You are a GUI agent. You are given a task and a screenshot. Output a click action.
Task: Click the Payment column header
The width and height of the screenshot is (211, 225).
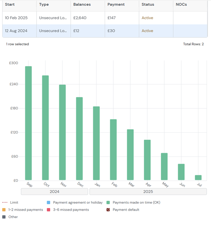pyautogui.click(x=116, y=4)
